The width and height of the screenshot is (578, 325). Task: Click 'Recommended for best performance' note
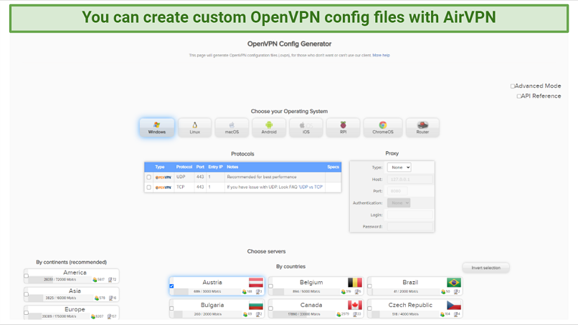click(262, 177)
